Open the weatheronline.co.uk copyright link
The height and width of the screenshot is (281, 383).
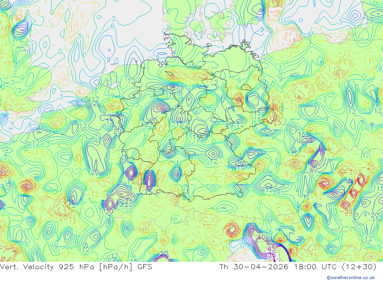coord(351,277)
